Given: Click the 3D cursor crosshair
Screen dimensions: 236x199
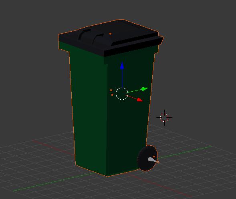Looking at the screenshot, I should [x=164, y=117].
